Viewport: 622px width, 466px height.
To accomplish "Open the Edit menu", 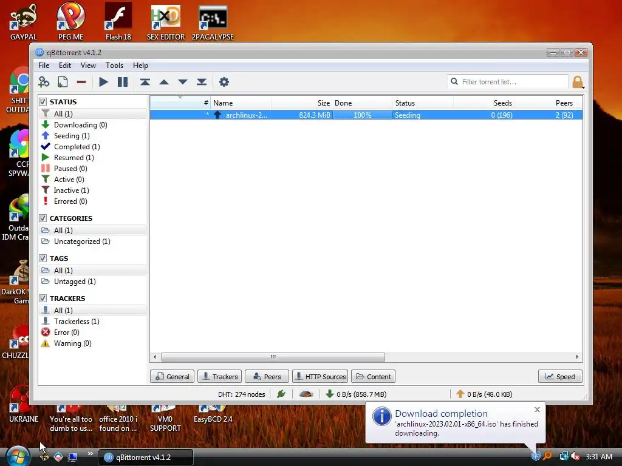I will [x=65, y=66].
